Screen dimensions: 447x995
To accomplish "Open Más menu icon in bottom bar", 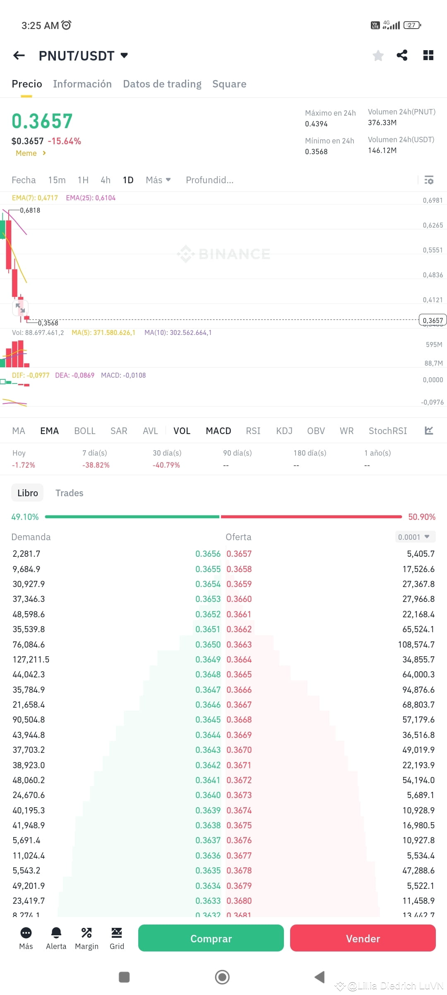I will tap(26, 939).
